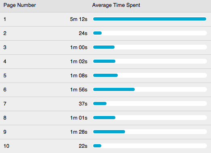The image size is (211, 153).
Task: Select the row for page 2
Action: [x=106, y=33]
